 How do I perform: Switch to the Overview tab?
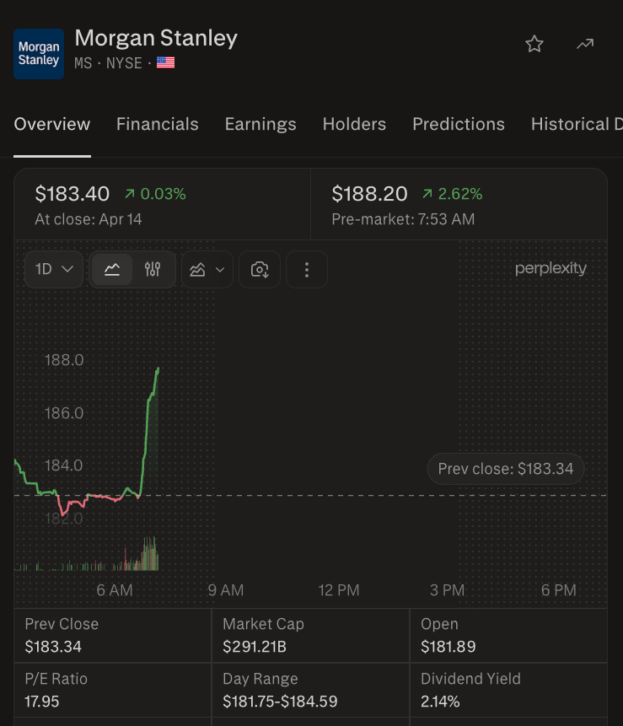(51, 124)
